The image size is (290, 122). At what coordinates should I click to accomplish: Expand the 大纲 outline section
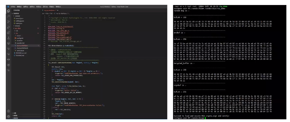[26, 113]
